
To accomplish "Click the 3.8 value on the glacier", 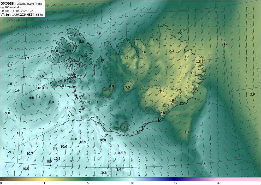I will 111,86.
